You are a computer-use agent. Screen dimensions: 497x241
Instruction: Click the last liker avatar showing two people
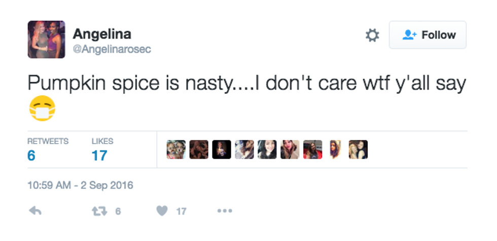[x=358, y=150]
